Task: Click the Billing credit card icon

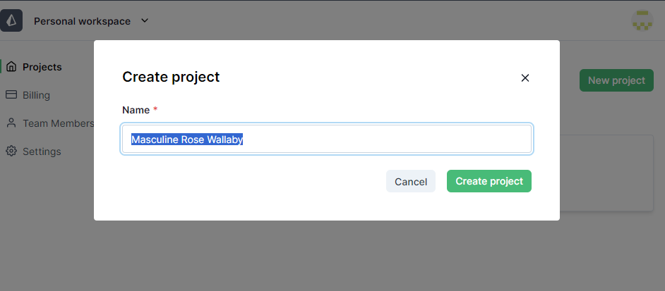Action: 11,95
